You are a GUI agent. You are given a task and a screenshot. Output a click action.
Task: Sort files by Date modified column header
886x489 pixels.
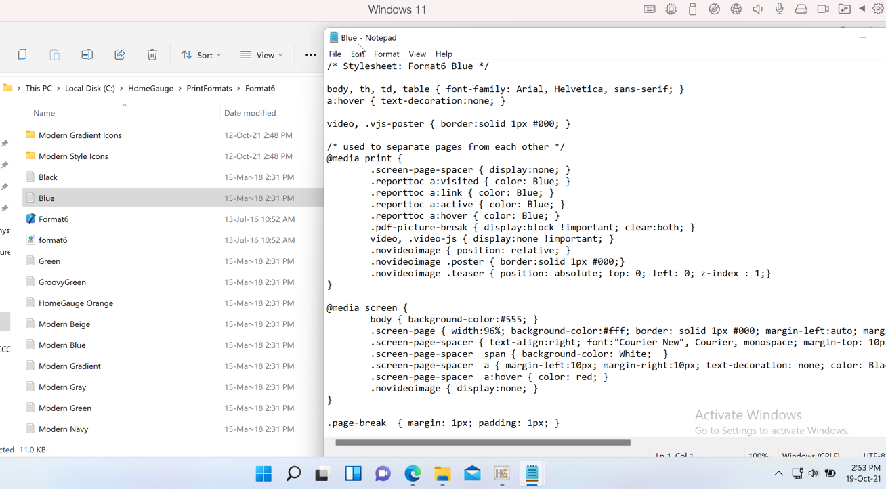pos(250,113)
